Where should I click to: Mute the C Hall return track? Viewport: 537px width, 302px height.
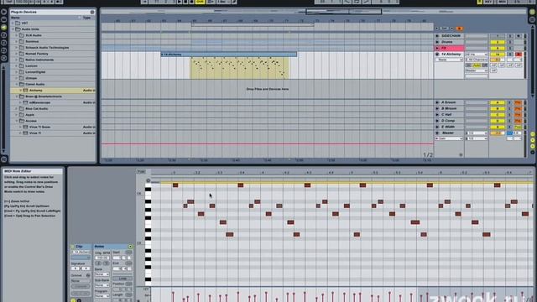tap(497, 115)
